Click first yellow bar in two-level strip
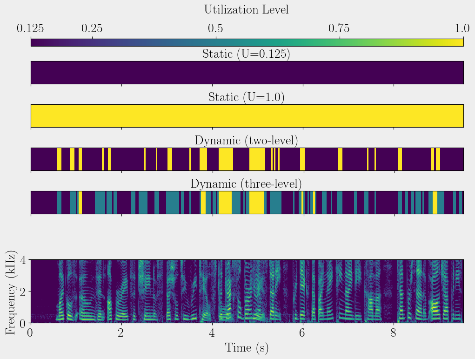The image size is (475, 359). pos(59,159)
